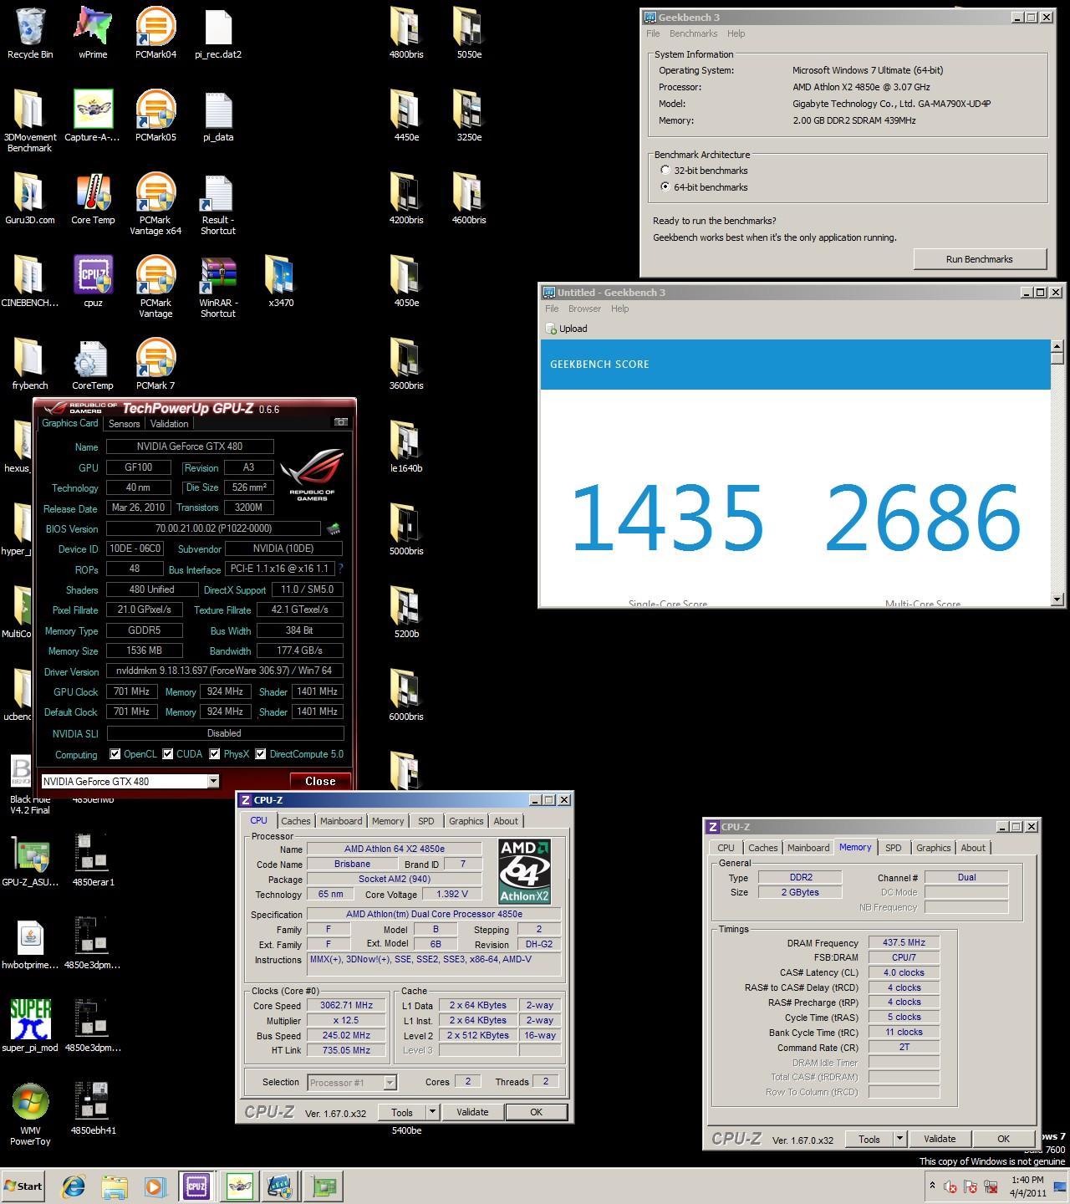The height and width of the screenshot is (1204, 1070).
Task: Click the taskbar clock showing 1:40 PM
Action: pyautogui.click(x=1027, y=1180)
